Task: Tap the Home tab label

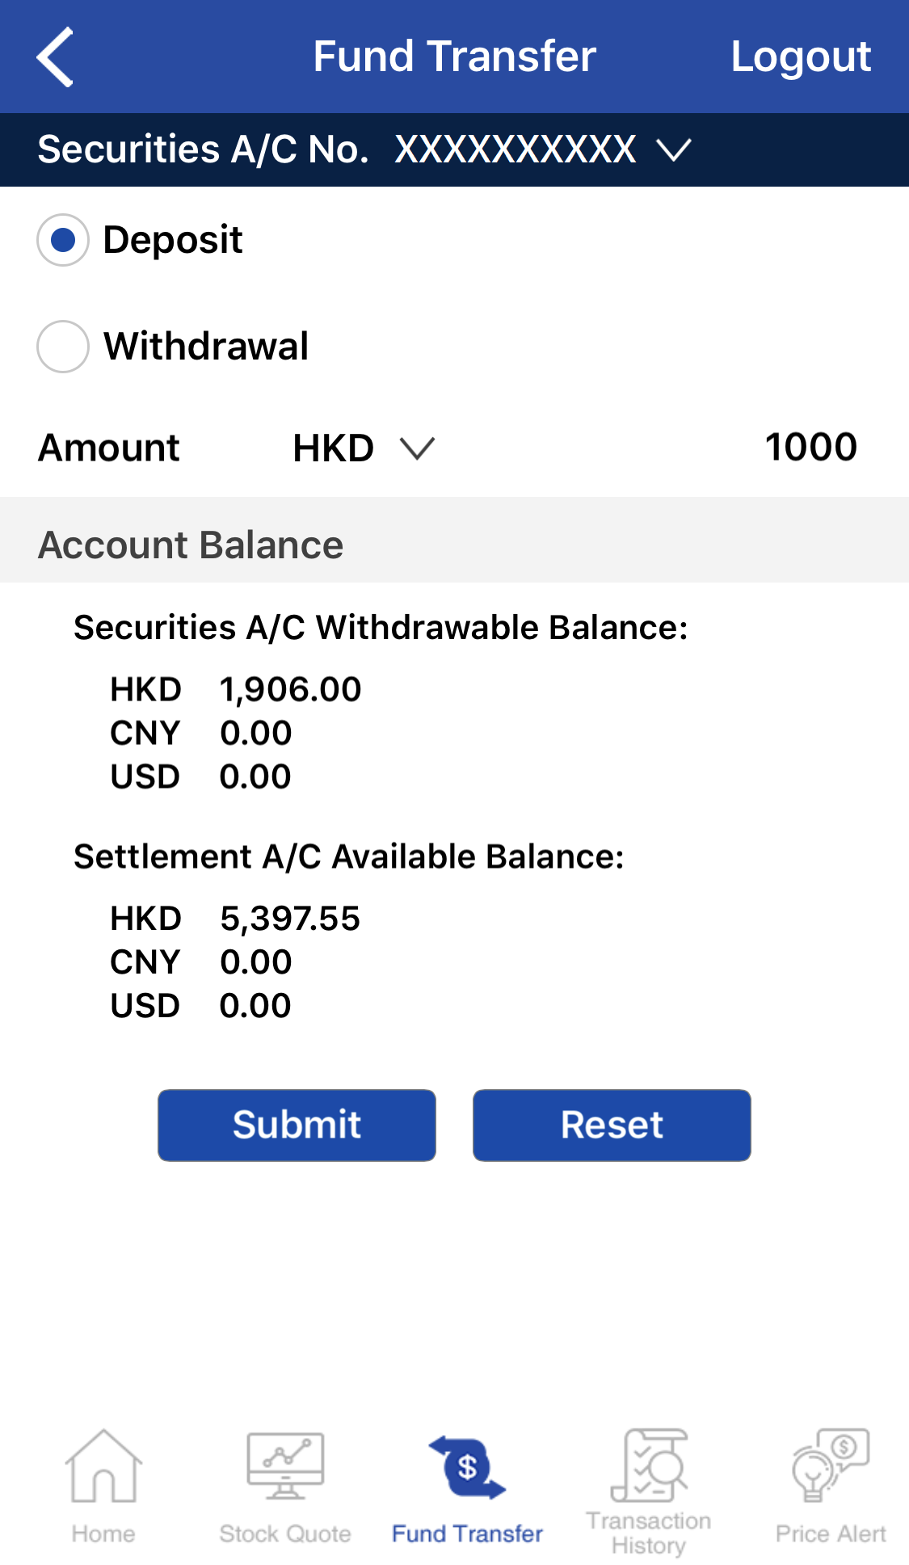Action: pyautogui.click(x=103, y=1533)
